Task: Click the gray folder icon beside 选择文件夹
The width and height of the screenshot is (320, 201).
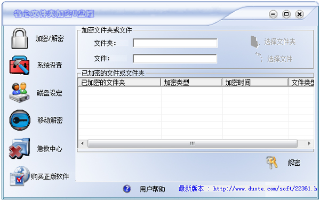Action: point(254,42)
